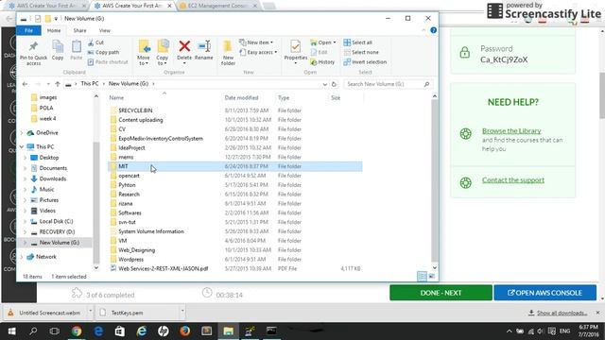Click the Paste ribbon icon
This screenshot has height=340, width=605.
[x=77, y=50]
